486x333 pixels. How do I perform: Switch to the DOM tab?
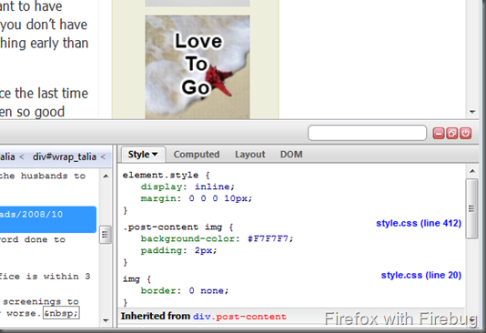pyautogui.click(x=291, y=155)
